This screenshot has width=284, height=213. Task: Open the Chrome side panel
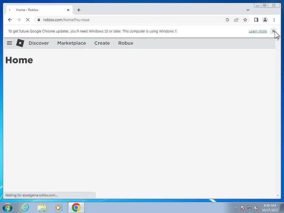click(x=256, y=20)
